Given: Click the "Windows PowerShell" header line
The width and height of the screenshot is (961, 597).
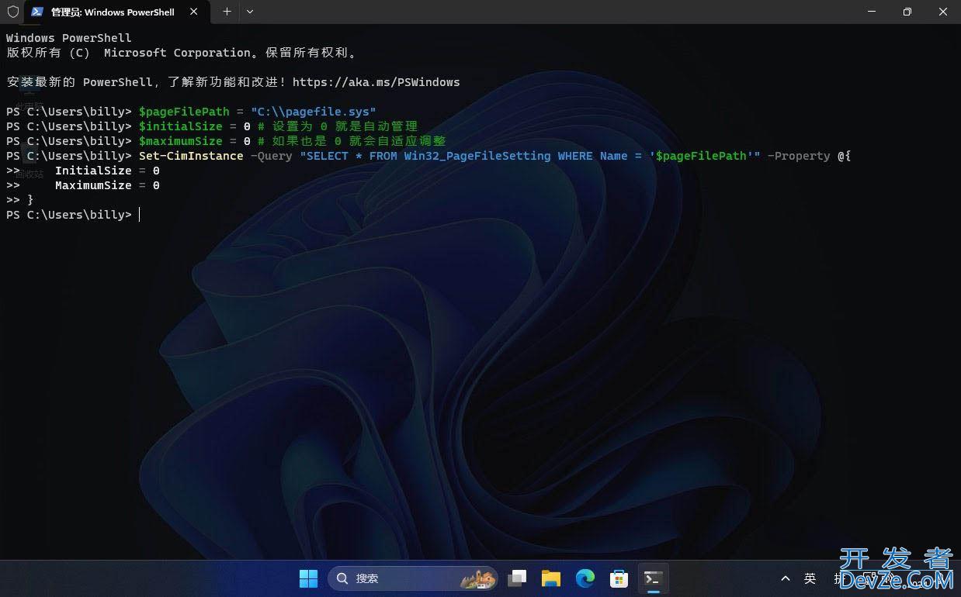Looking at the screenshot, I should [x=69, y=38].
